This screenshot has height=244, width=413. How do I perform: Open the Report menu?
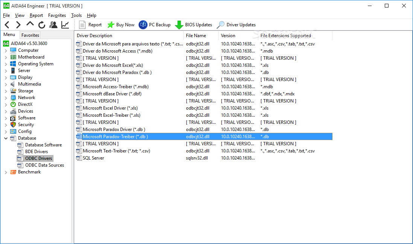pos(36,15)
